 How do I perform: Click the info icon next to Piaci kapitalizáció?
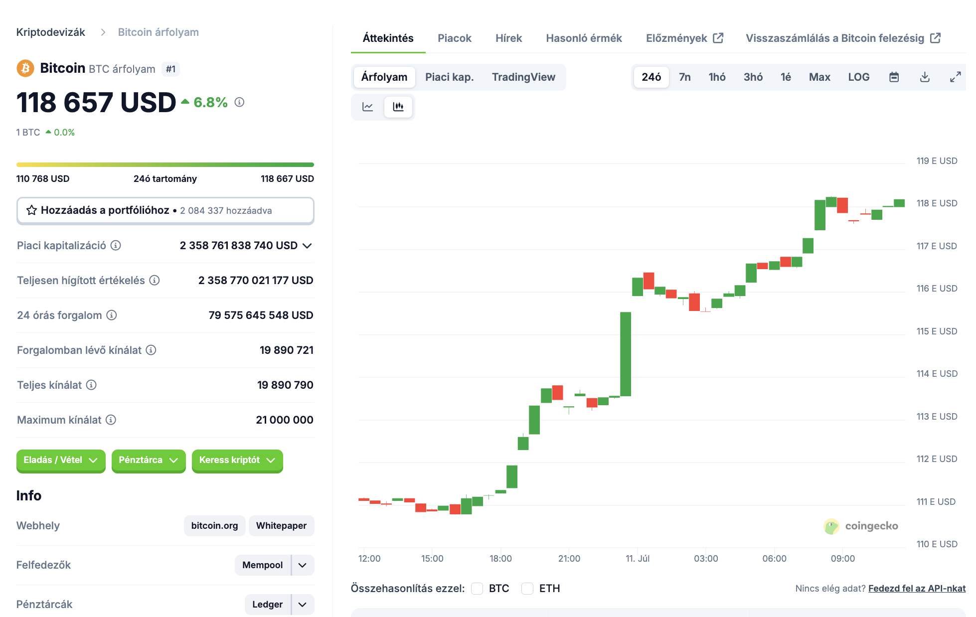click(116, 245)
